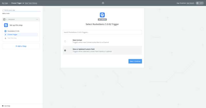Click the Search Rocketbots Triggers field
Screen dimensions: 206x108
tap(102, 32)
